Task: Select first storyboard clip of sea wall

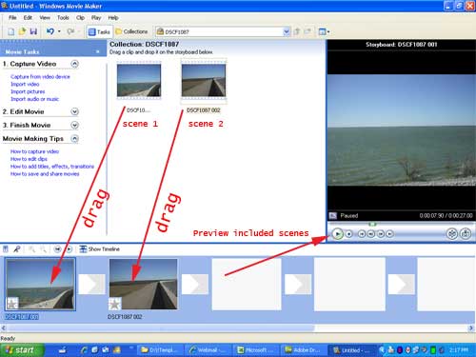Action: [x=40, y=284]
